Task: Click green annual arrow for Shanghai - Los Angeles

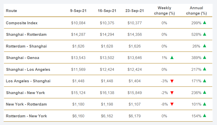Action: tap(204, 69)
